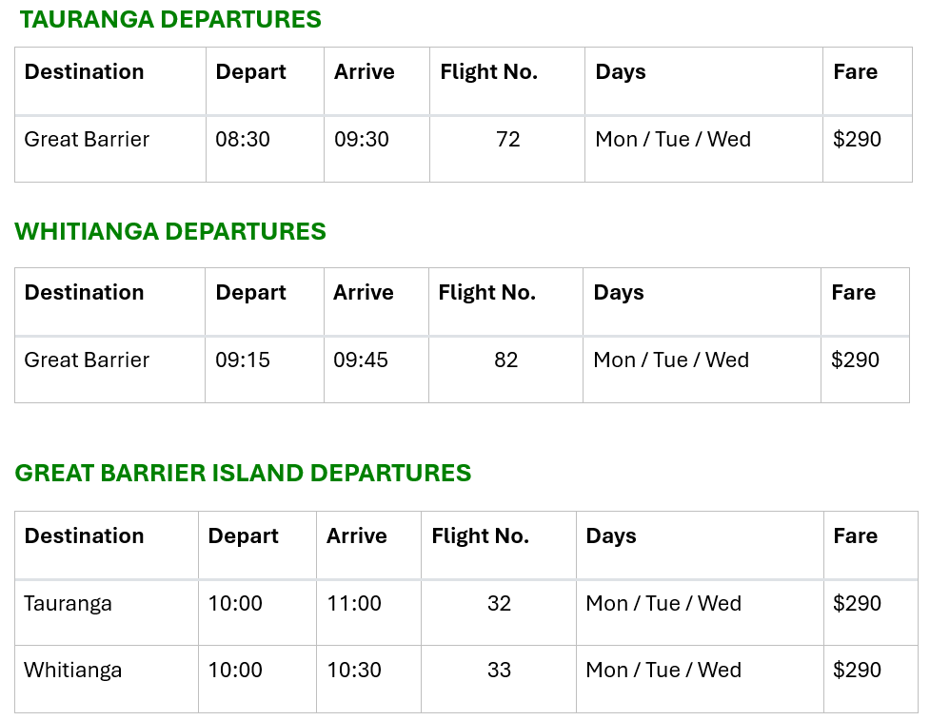The width and height of the screenshot is (930, 720).
Task: Click the Days cell for flight 82
Action: pyautogui.click(x=671, y=360)
